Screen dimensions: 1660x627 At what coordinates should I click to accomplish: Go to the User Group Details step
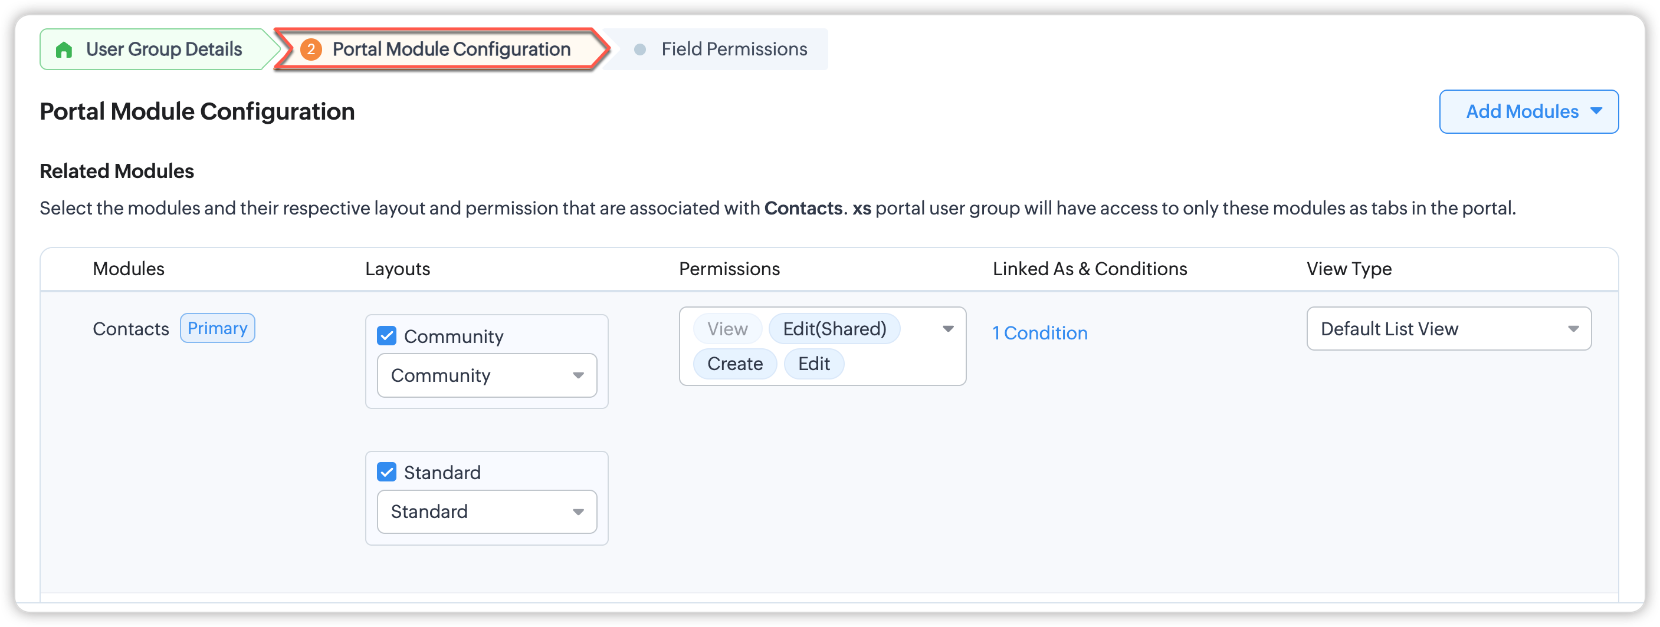163,49
